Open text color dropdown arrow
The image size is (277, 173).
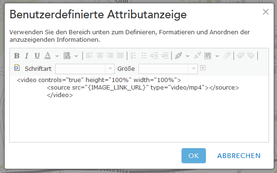[57, 56]
